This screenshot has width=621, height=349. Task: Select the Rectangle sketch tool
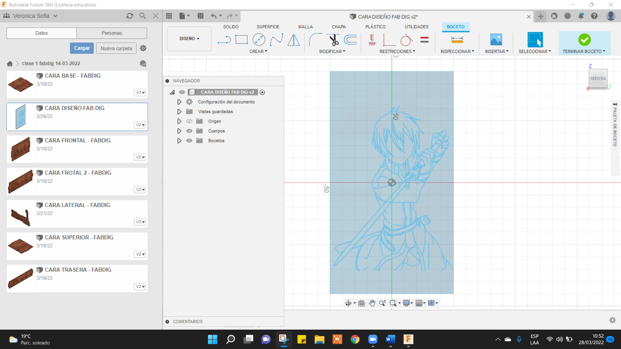(241, 40)
